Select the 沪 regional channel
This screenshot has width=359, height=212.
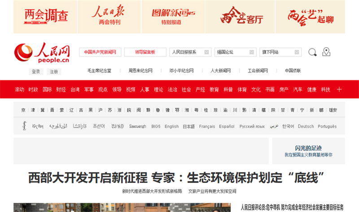[100, 110]
